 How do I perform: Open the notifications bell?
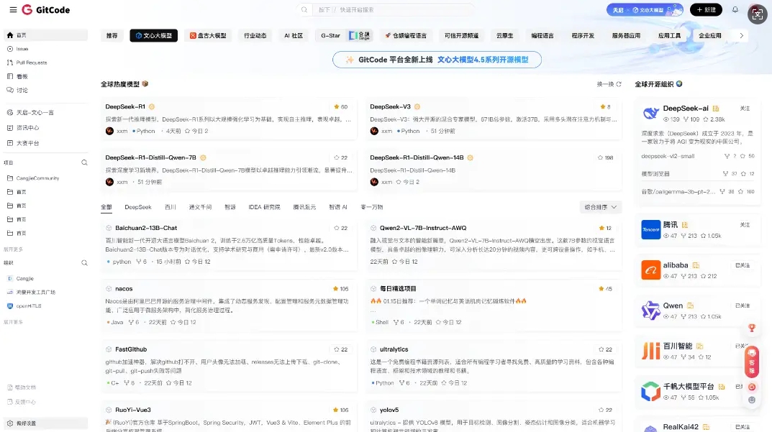[735, 9]
